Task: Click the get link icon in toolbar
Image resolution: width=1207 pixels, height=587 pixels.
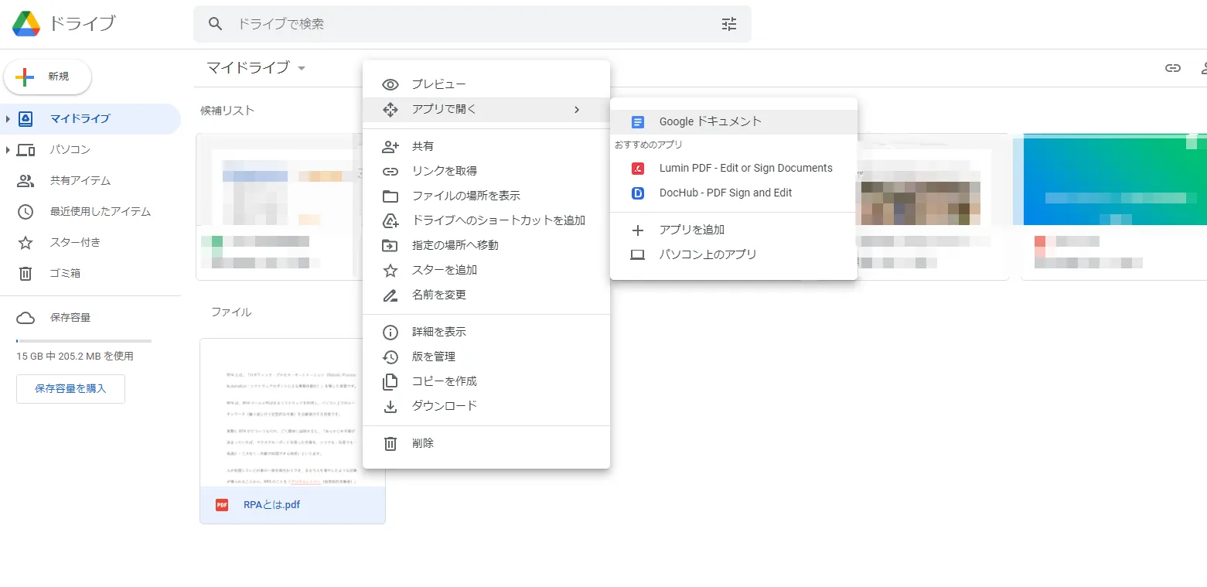Action: [x=1173, y=68]
